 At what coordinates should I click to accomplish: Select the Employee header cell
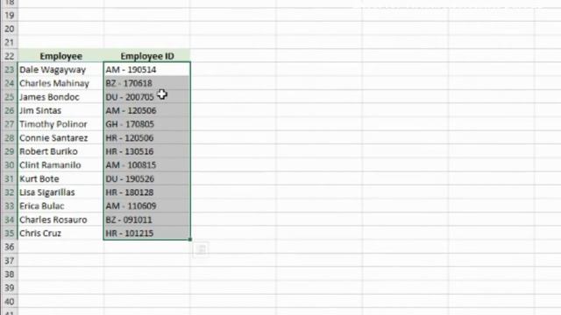[60, 56]
